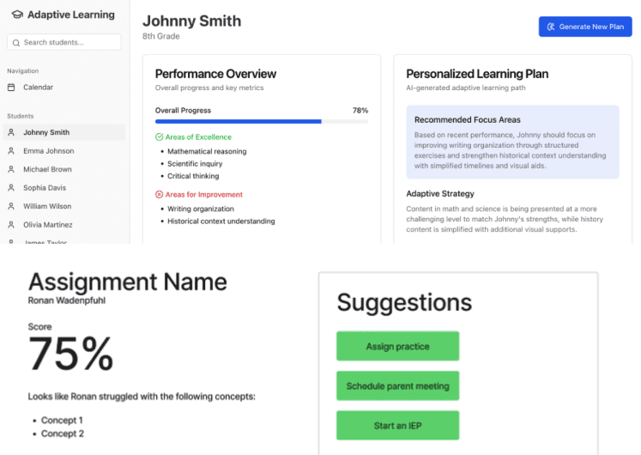
Task: Click the 75% score value
Action: [x=70, y=354]
